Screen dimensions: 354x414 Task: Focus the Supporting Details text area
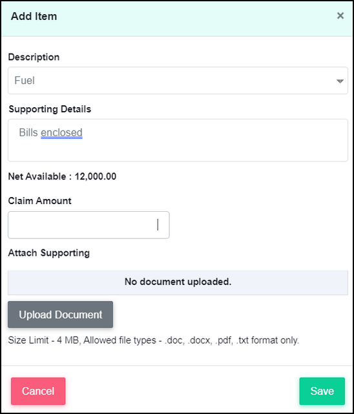[178, 140]
